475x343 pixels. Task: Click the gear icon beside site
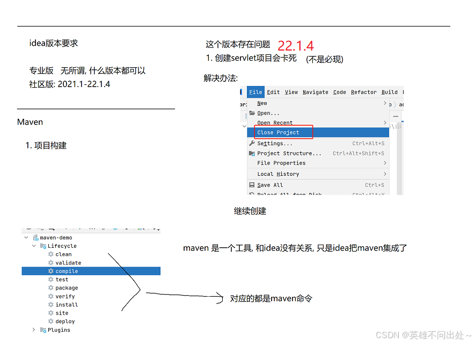[51, 313]
